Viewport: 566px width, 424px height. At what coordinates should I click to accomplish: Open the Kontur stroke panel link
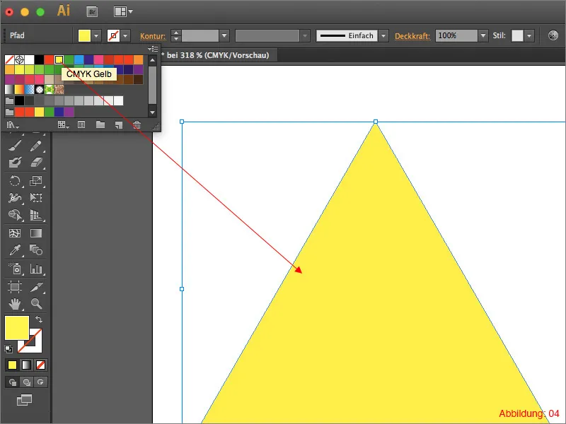[x=153, y=36]
